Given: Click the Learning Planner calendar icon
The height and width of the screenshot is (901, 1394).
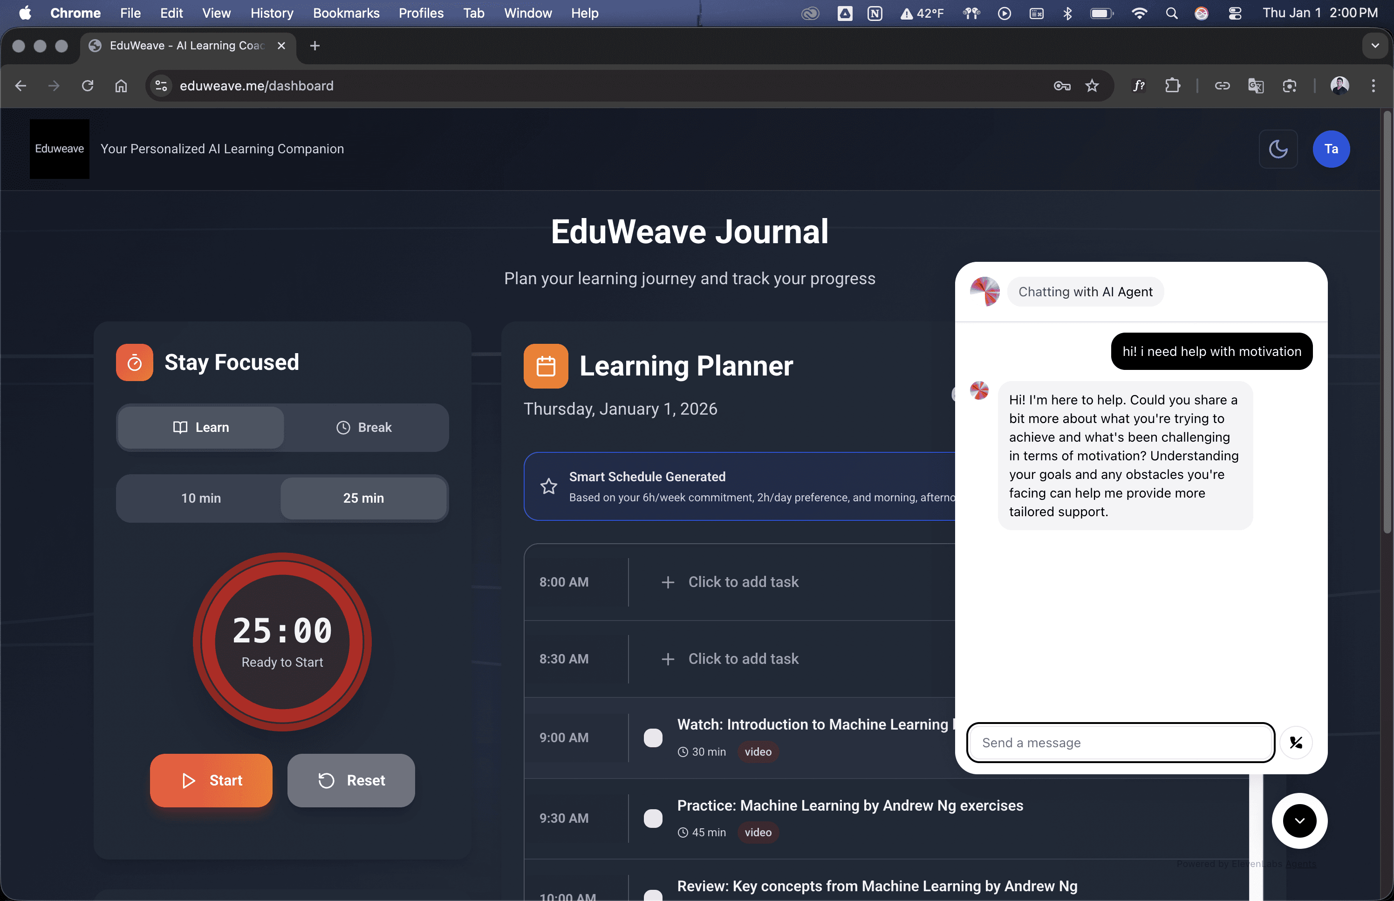Looking at the screenshot, I should click(545, 366).
